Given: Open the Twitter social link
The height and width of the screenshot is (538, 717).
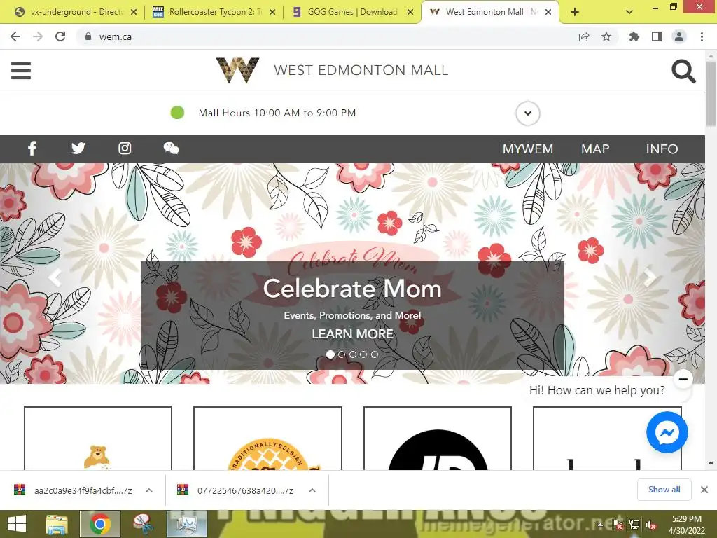Looking at the screenshot, I should point(78,149).
